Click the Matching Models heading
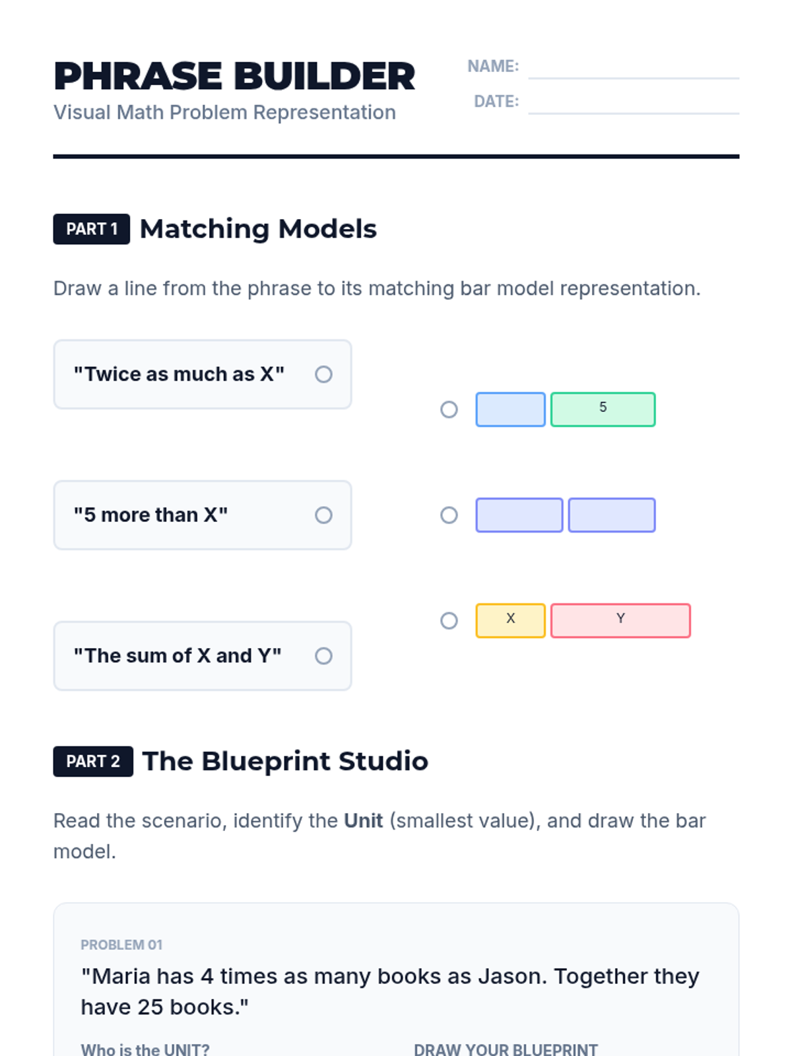792x1056 pixels. (x=258, y=229)
